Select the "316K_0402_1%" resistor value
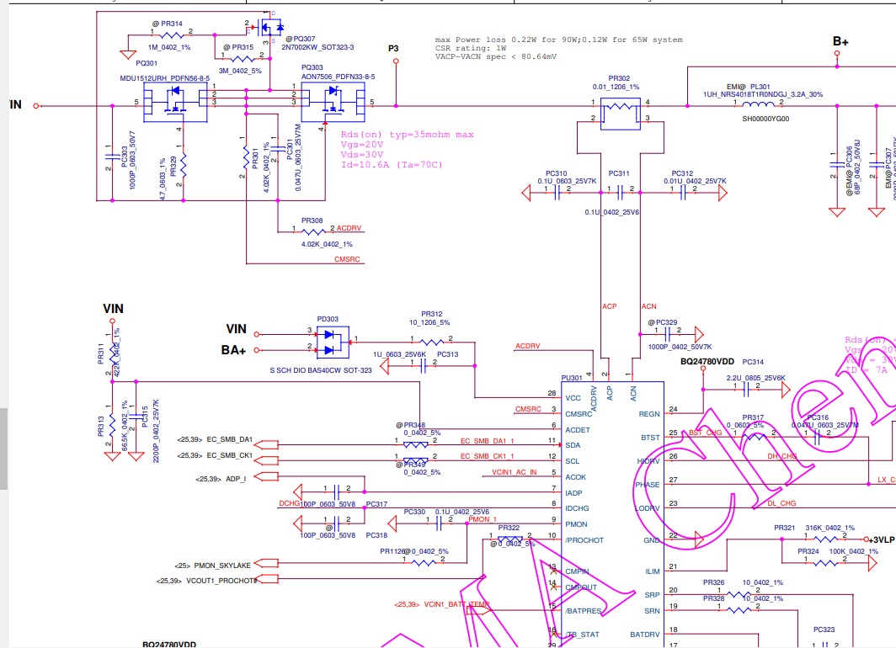 pyautogui.click(x=830, y=528)
